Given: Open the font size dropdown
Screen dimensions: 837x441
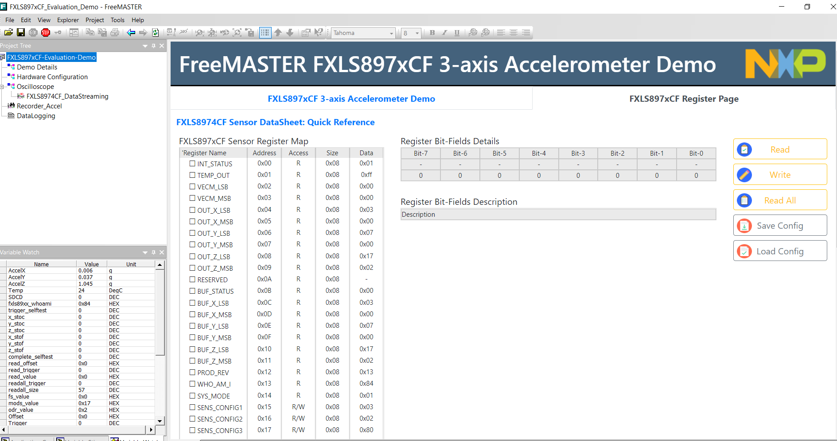Looking at the screenshot, I should pyautogui.click(x=417, y=33).
